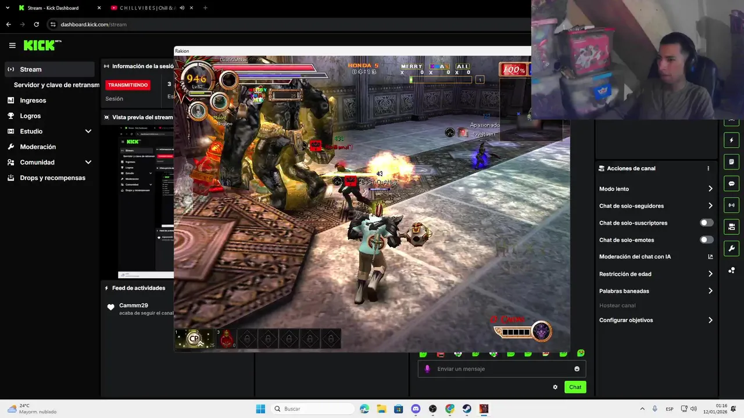Open Modo lento options
This screenshot has height=418, width=744.
(656, 189)
